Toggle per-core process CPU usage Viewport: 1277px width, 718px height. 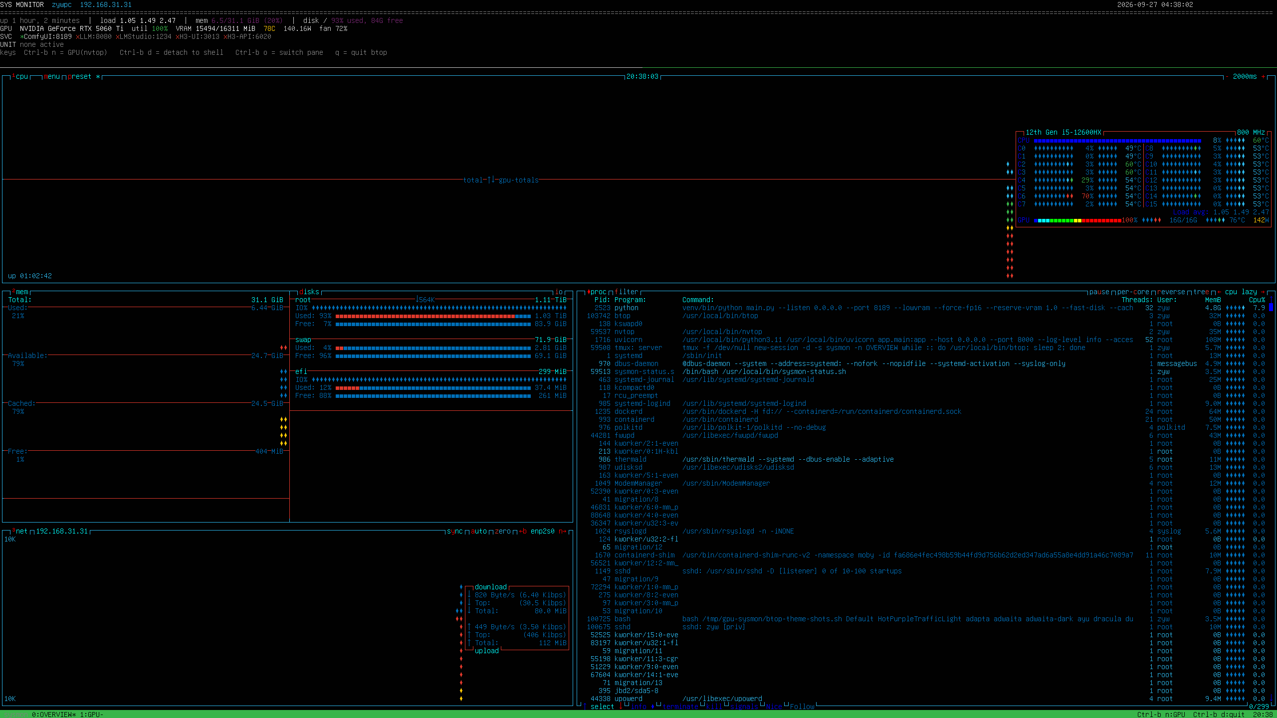coord(1133,292)
